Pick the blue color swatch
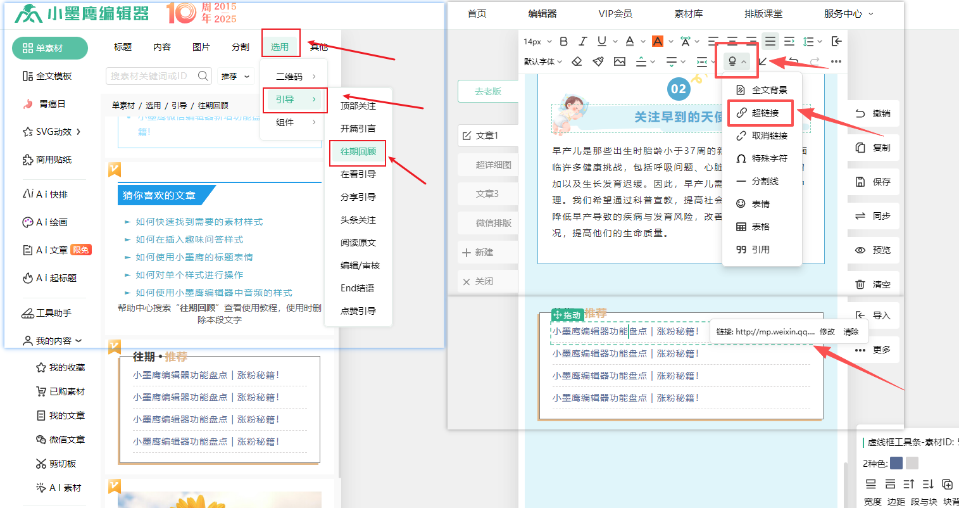This screenshot has width=959, height=508. pyautogui.click(x=896, y=463)
